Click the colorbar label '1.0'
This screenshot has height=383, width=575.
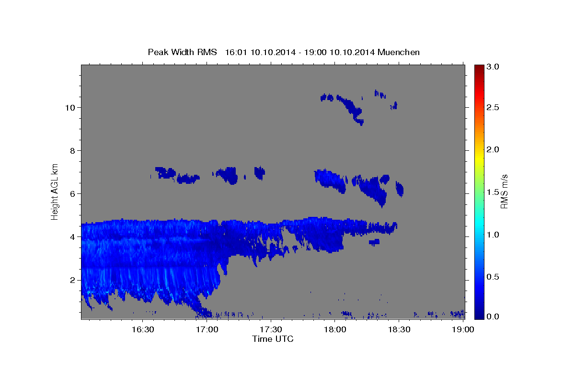pyautogui.click(x=493, y=235)
